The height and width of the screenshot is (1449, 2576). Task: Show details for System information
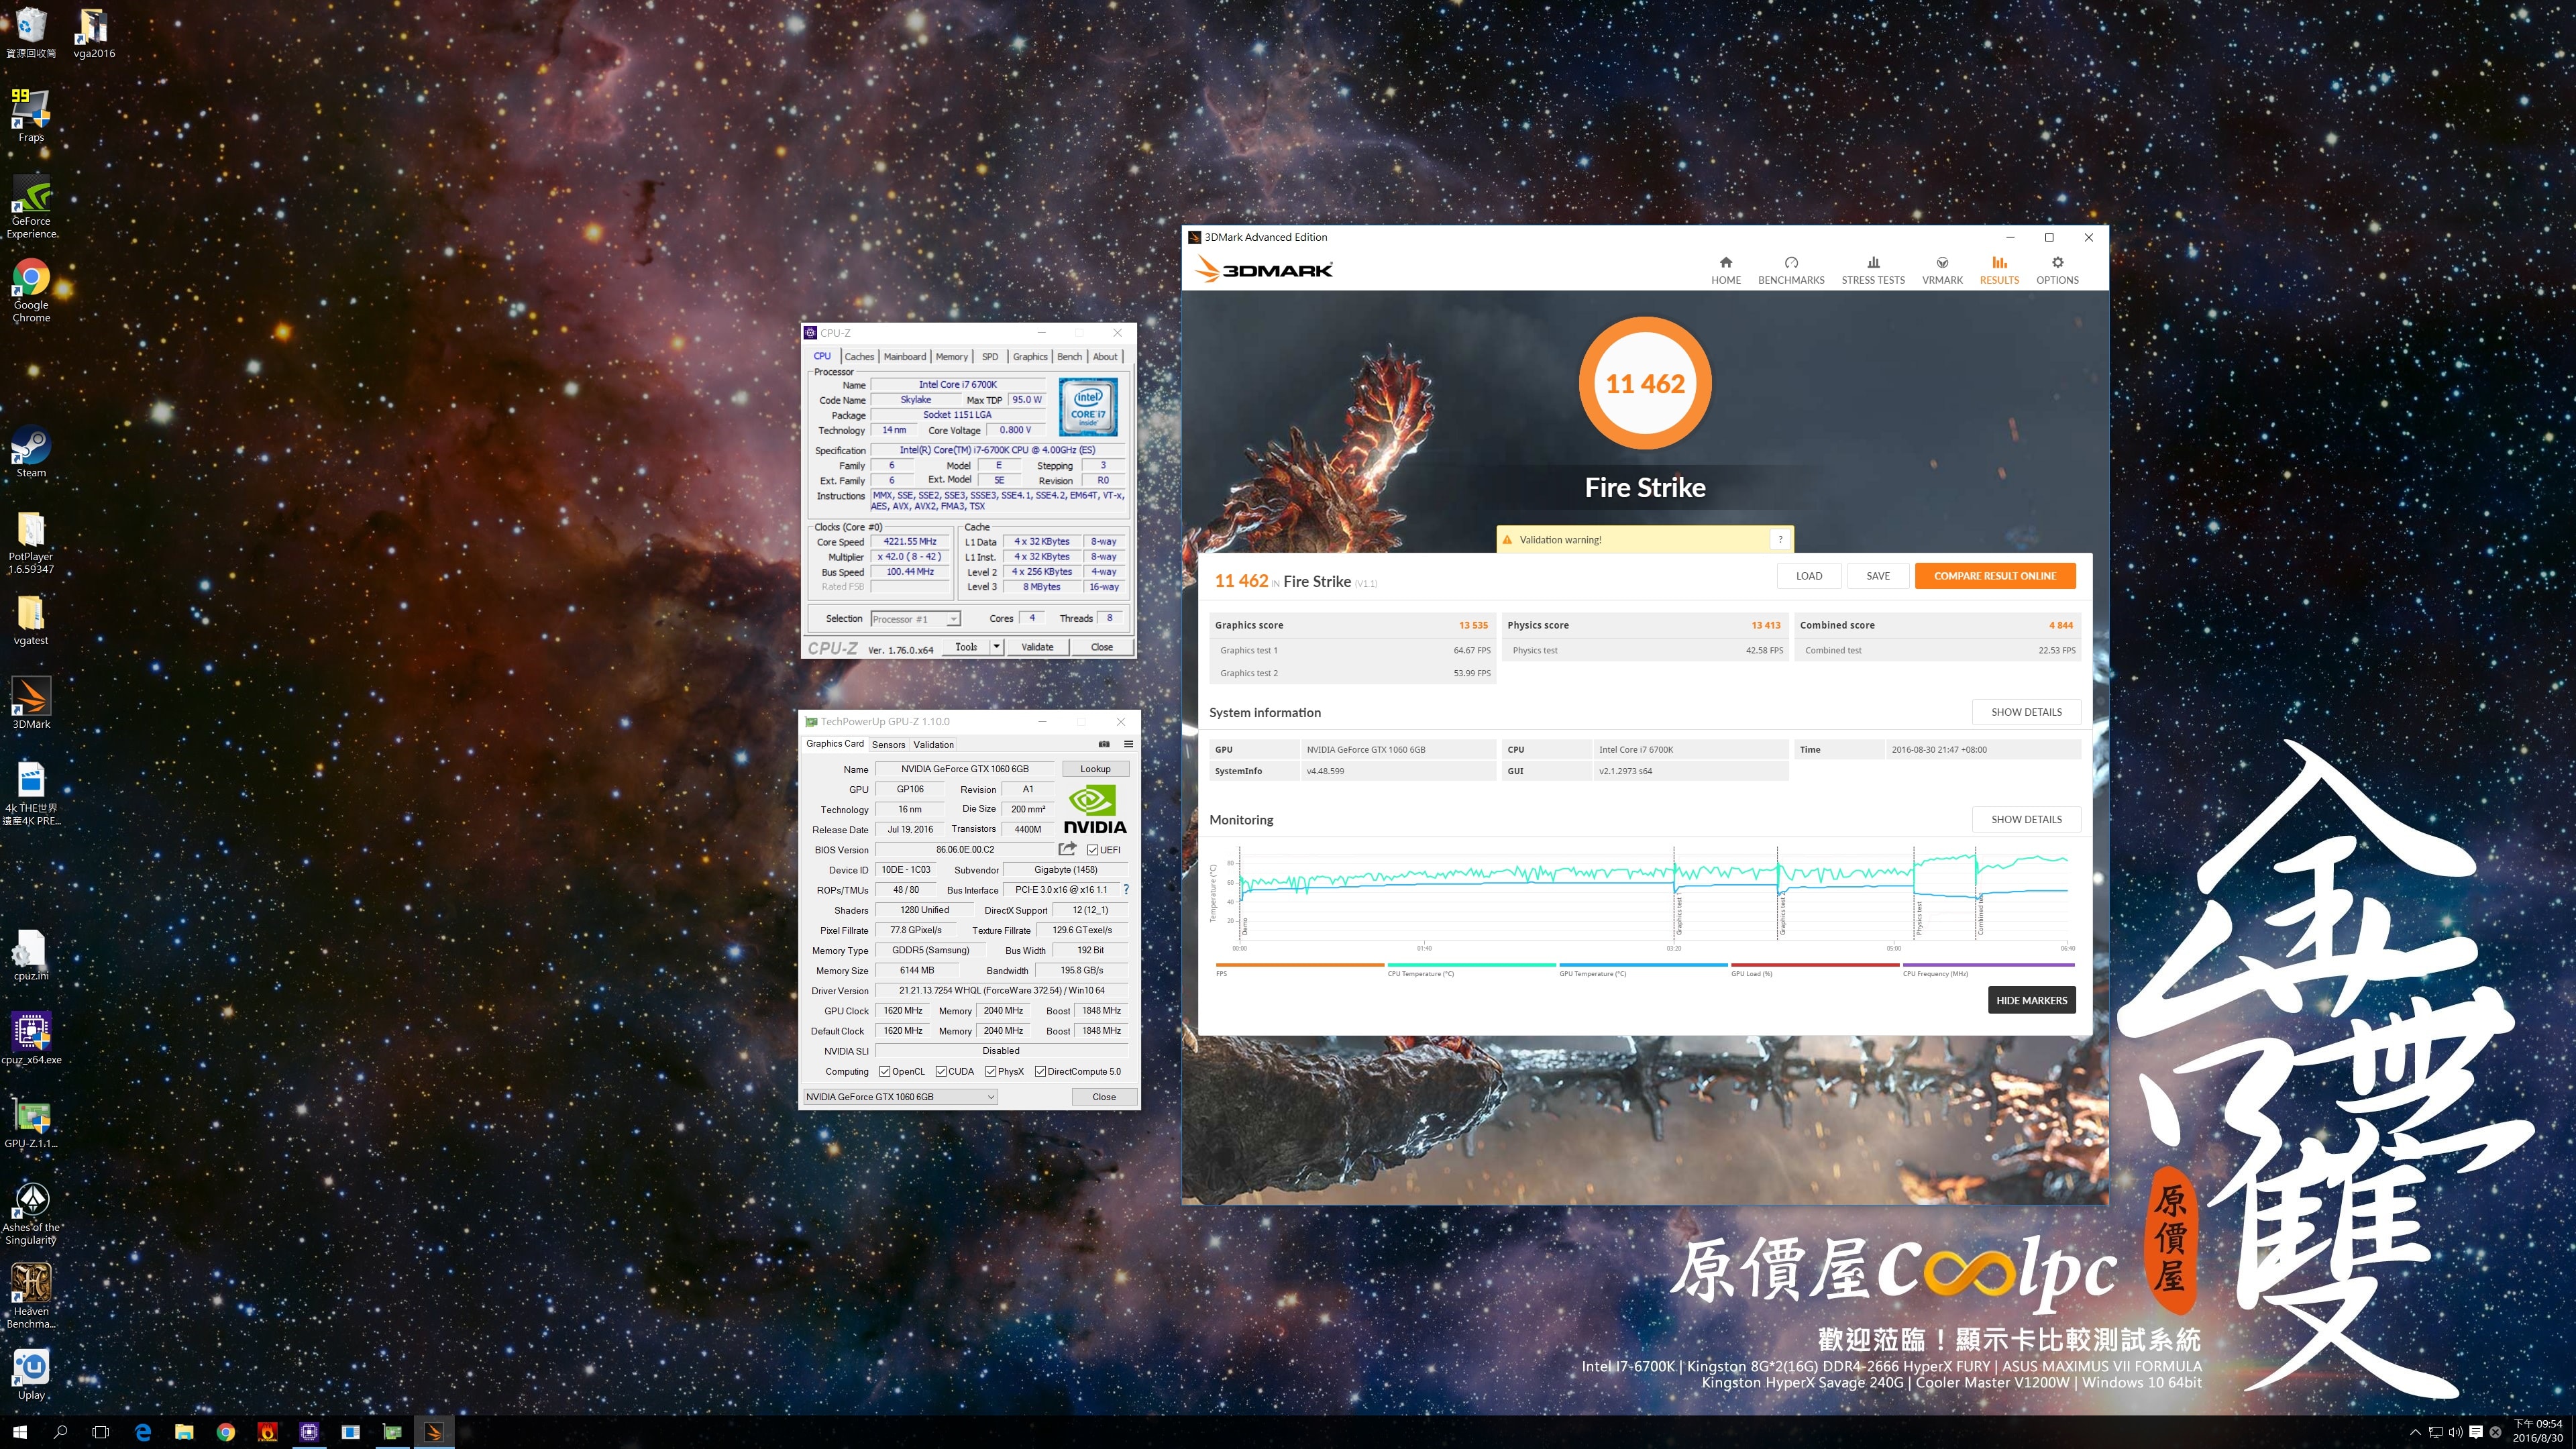(2026, 712)
